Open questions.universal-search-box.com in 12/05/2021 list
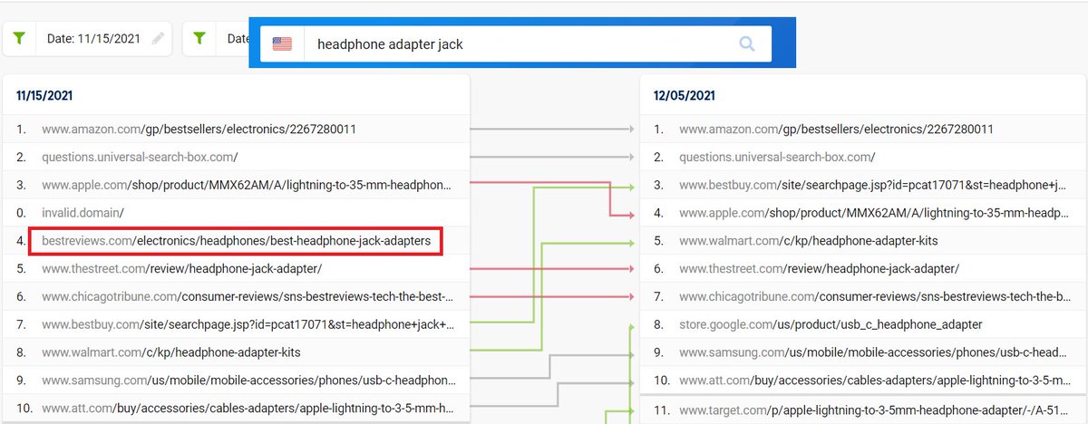1088x424 pixels. pos(777,157)
